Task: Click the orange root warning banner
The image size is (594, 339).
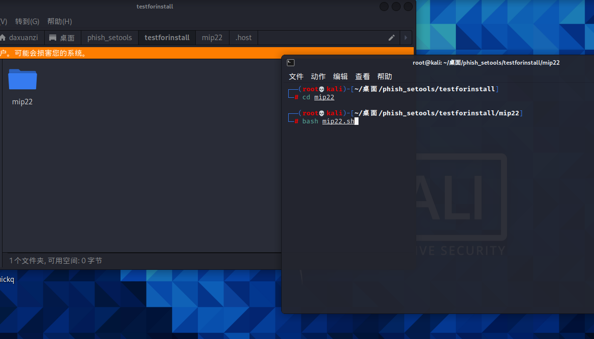Action: coord(207,53)
